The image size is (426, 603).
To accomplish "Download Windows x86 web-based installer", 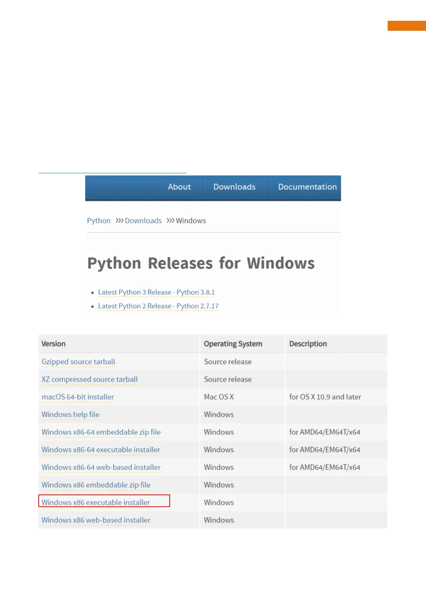I will [96, 520].
